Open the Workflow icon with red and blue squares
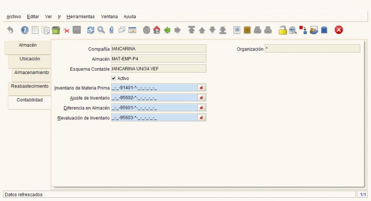Image resolution: width=371 pixels, height=201 pixels. click(x=303, y=30)
